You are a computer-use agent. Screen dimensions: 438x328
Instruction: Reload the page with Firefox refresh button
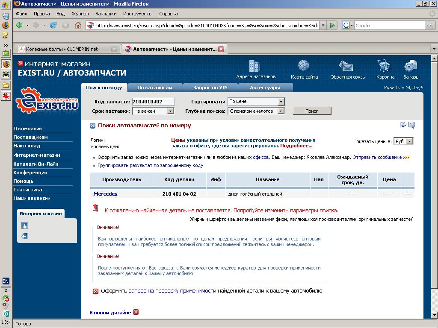(53, 26)
